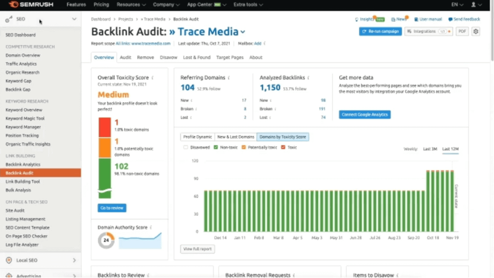Export report with the PDF button
This screenshot has width=494, height=278.
(462, 32)
